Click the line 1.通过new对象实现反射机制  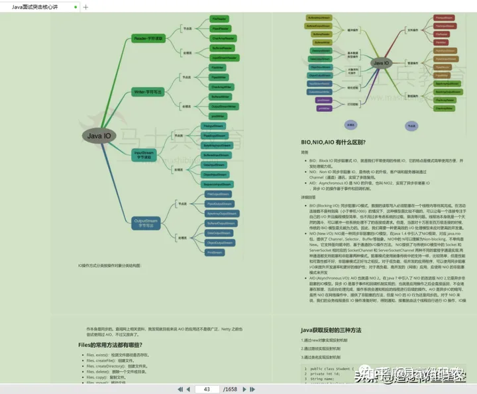(324, 340)
